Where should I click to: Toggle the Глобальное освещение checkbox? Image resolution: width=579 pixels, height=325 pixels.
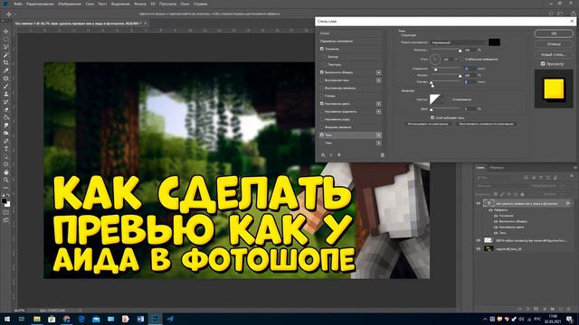point(461,59)
